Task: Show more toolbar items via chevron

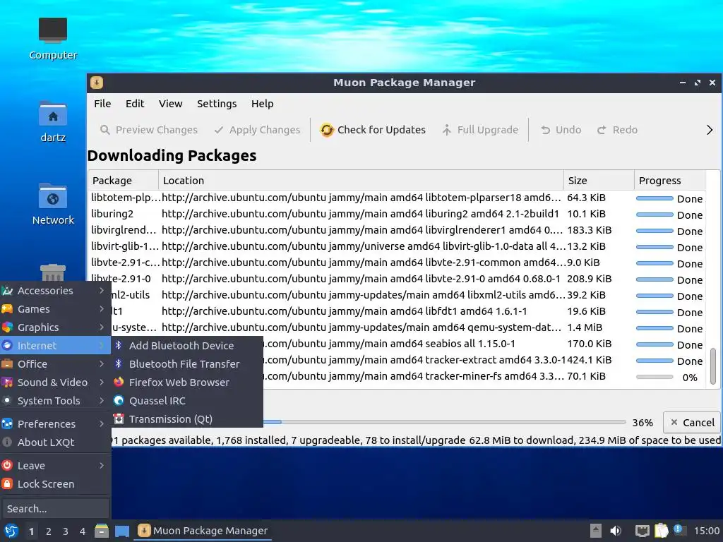Action: [x=709, y=130]
